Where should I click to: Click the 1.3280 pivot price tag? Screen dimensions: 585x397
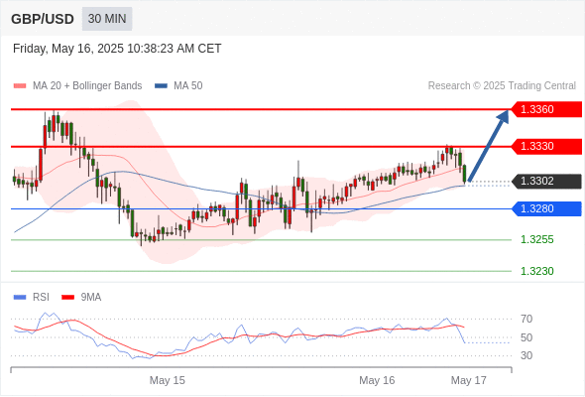(x=546, y=208)
